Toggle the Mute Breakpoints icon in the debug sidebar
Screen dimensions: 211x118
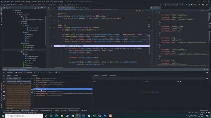[4, 88]
